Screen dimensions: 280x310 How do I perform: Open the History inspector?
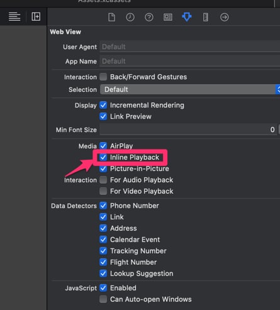pos(130,17)
